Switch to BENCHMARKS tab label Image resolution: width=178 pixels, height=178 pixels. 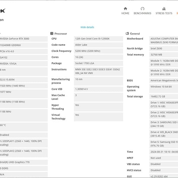pos(142,13)
